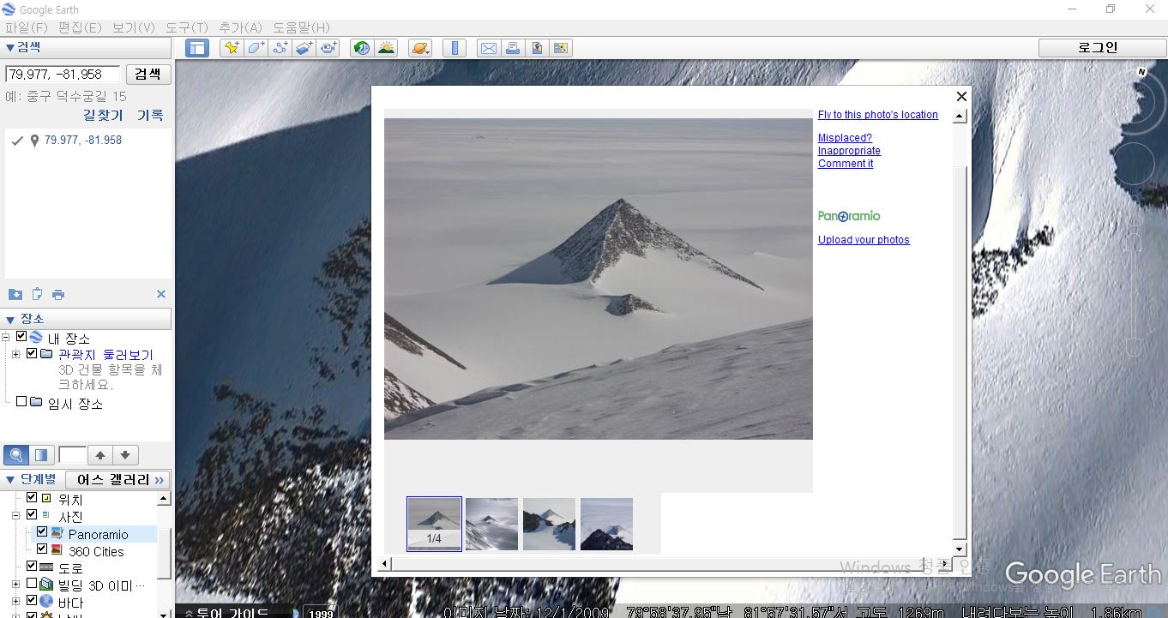
Task: Enable the 임시 장소 checkbox
Action: pyautogui.click(x=21, y=402)
